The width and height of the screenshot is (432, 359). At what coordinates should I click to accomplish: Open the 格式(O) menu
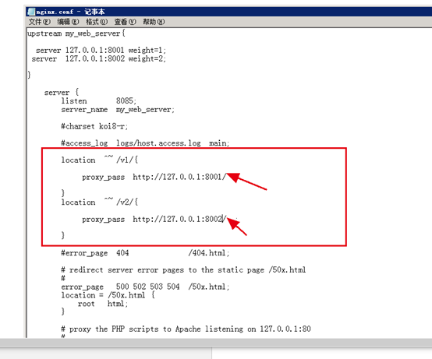(x=97, y=22)
